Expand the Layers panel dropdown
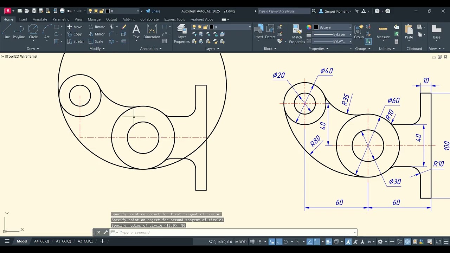This screenshot has width=450, height=253. (x=212, y=48)
